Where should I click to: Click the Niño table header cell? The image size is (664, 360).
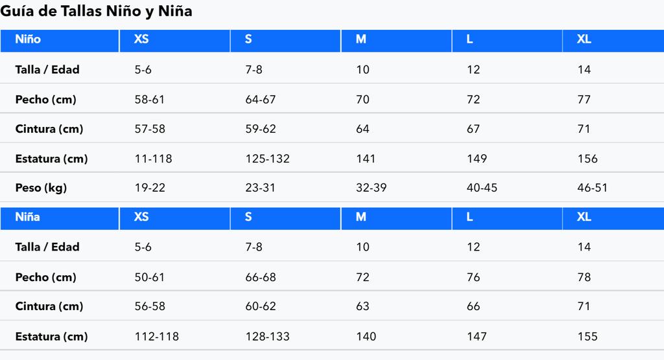[x=60, y=41]
